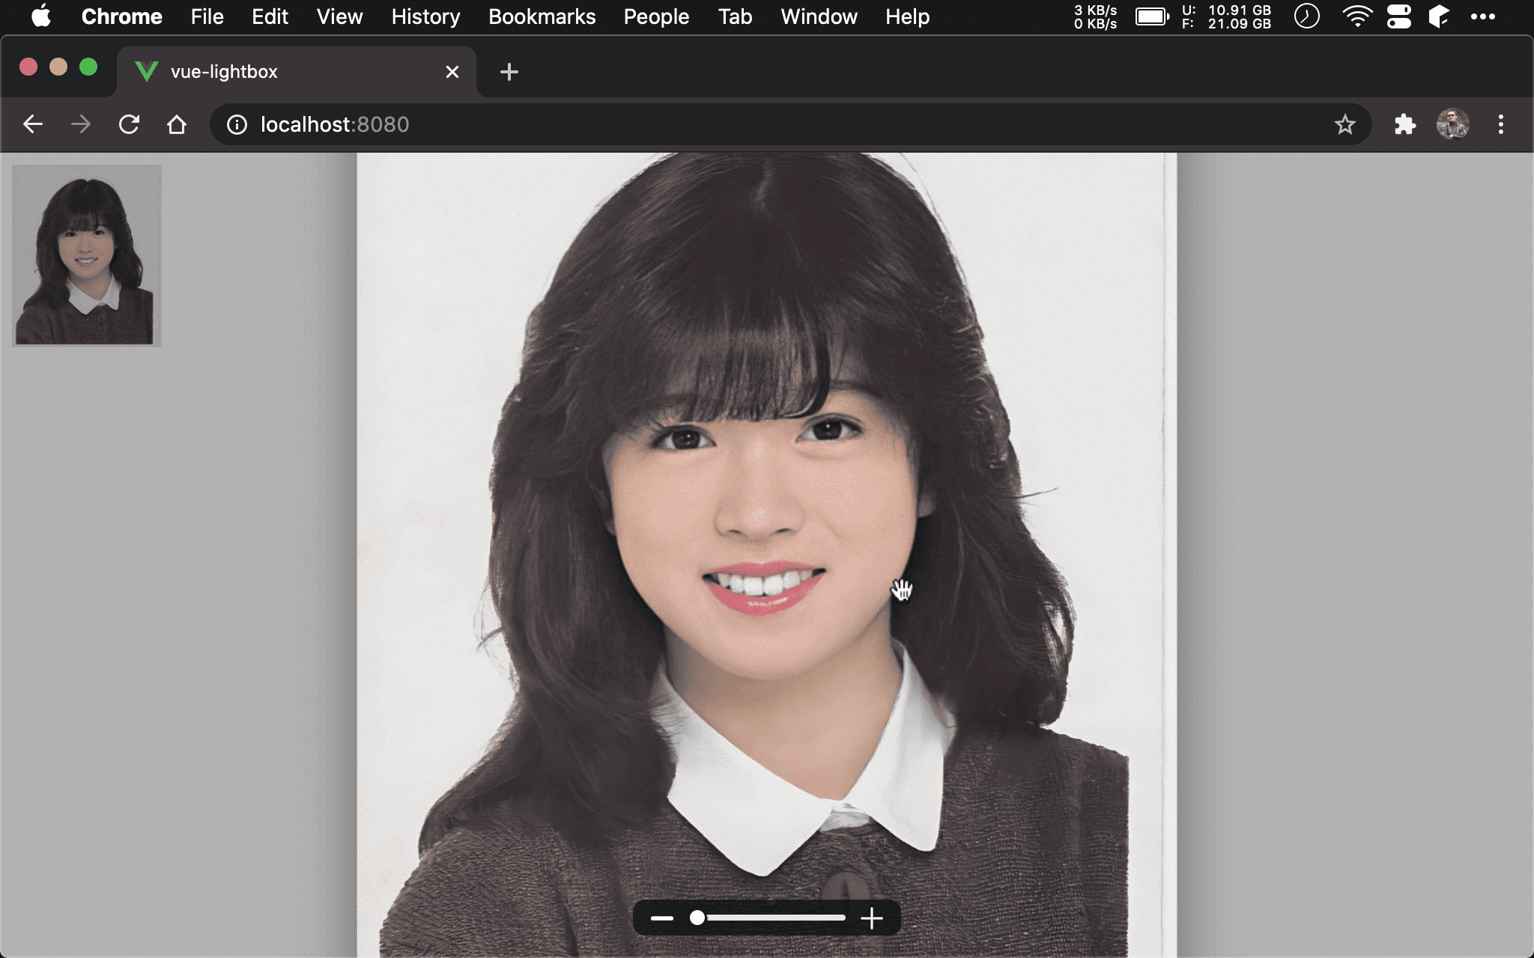Click the red close window button

point(28,67)
